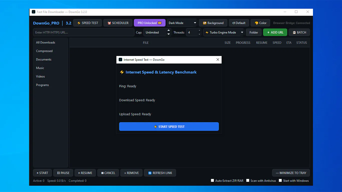Click the Upload Speed: Ready text
342x192 pixels.
click(135, 114)
